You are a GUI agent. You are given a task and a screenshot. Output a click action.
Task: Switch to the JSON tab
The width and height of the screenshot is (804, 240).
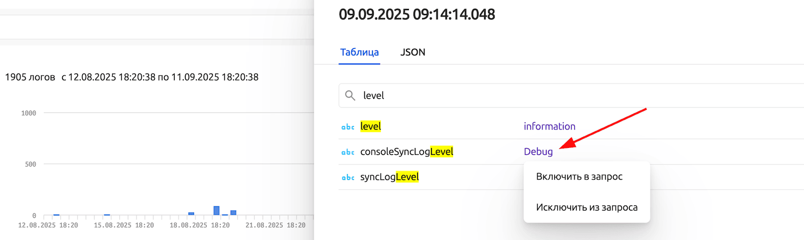click(413, 52)
